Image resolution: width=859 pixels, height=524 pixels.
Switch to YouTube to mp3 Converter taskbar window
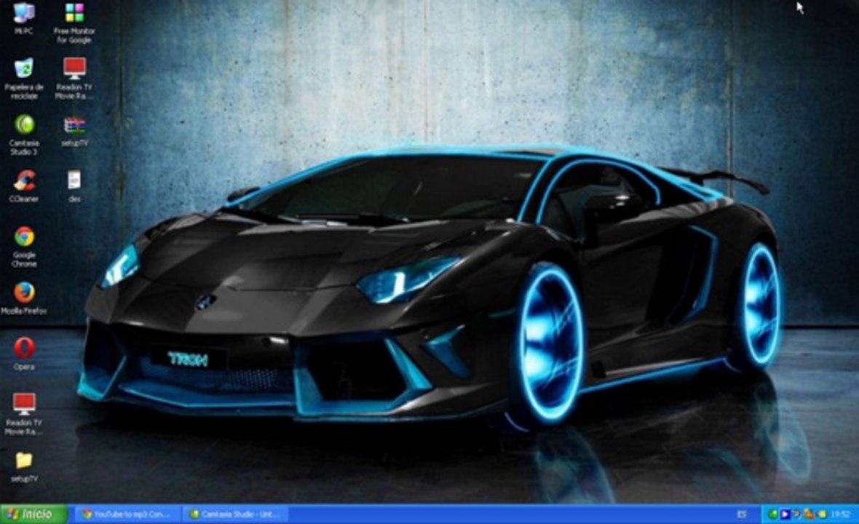point(127,514)
